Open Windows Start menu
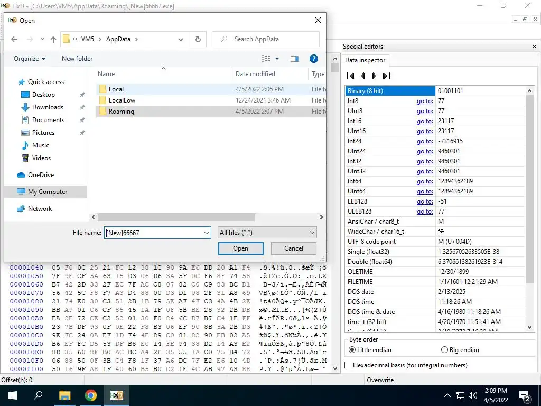This screenshot has height=406, width=541. click(x=13, y=395)
